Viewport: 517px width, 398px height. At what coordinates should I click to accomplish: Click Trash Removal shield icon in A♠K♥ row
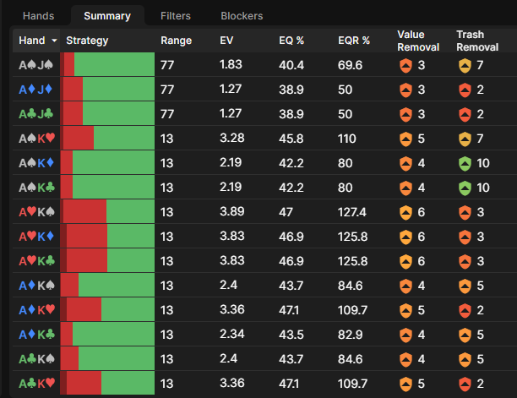(464, 139)
